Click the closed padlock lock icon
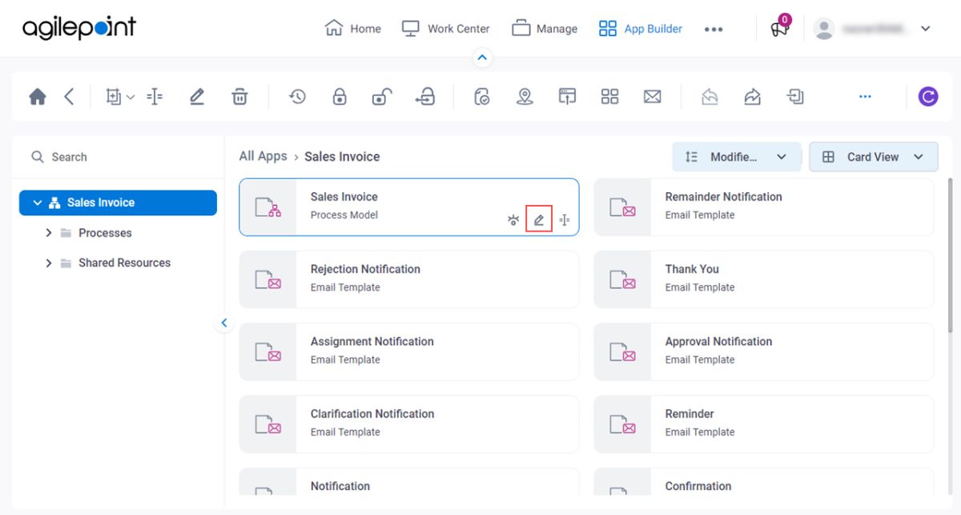961x515 pixels. [x=340, y=97]
